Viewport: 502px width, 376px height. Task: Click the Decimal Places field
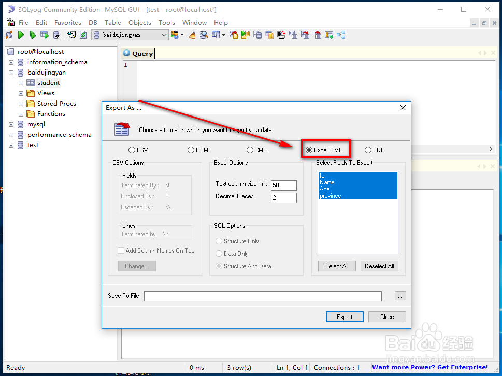pos(284,197)
